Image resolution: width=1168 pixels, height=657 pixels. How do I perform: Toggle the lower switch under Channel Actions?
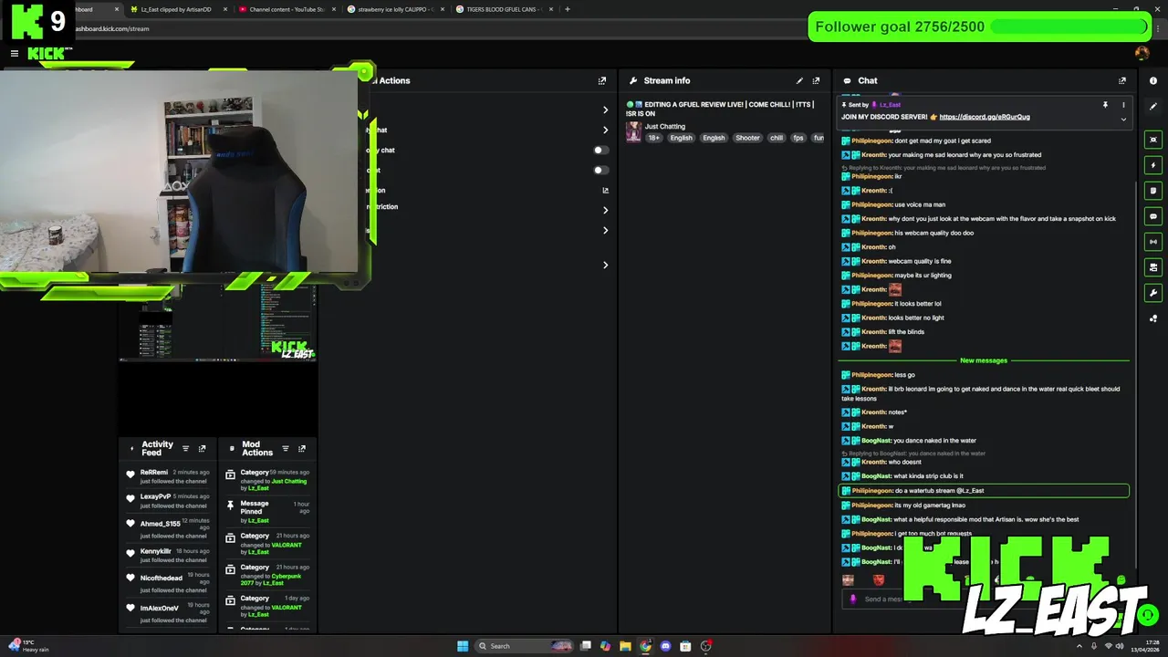pyautogui.click(x=600, y=170)
